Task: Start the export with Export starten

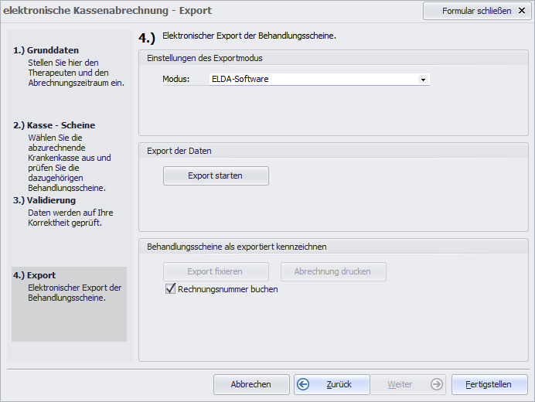Action: (216, 175)
